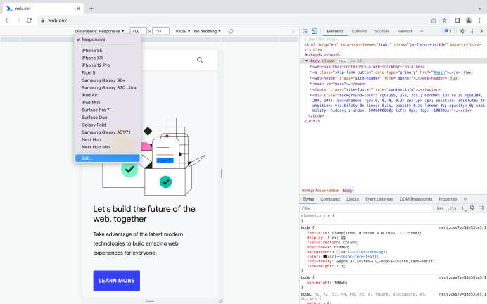This screenshot has height=304, width=487.
Task: Click the LEARN MORE button
Action: (x=116, y=281)
